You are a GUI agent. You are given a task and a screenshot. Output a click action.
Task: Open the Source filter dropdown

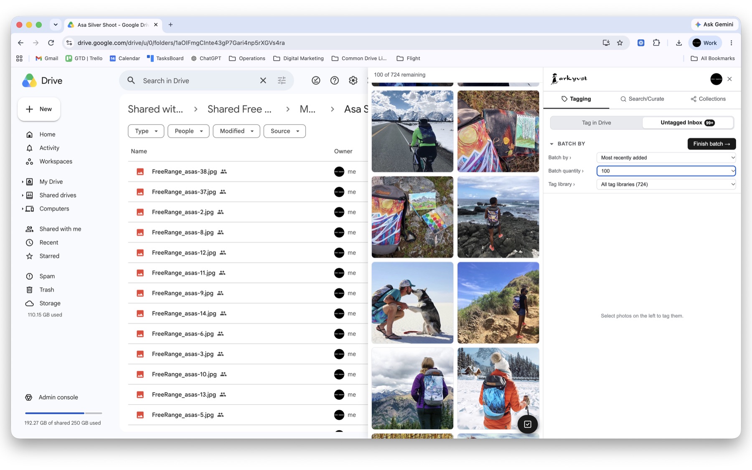coord(285,131)
